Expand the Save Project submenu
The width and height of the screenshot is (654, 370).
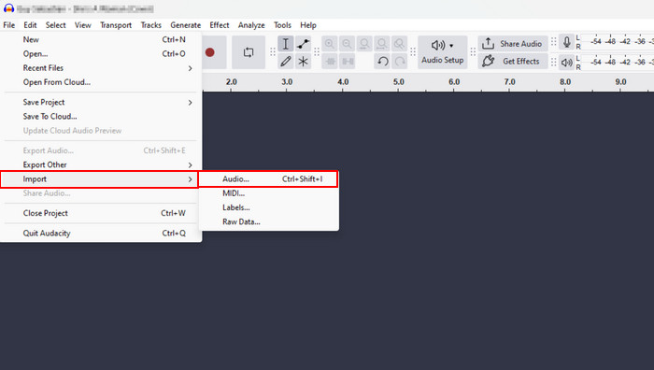tap(100, 102)
